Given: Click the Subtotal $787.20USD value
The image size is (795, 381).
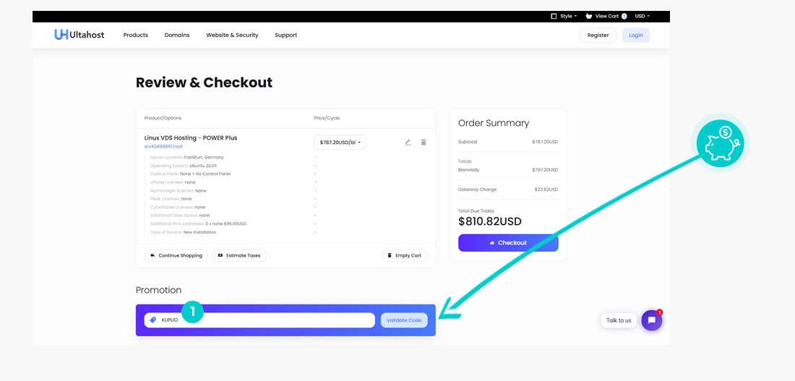Looking at the screenshot, I should 545,142.
